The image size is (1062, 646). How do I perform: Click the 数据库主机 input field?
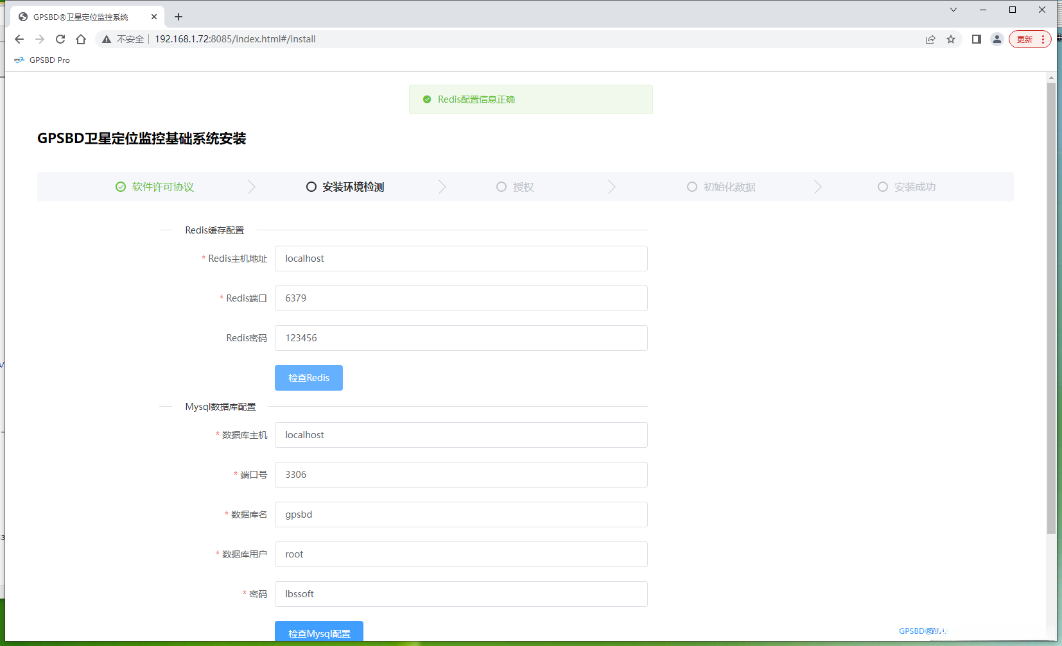tap(461, 435)
